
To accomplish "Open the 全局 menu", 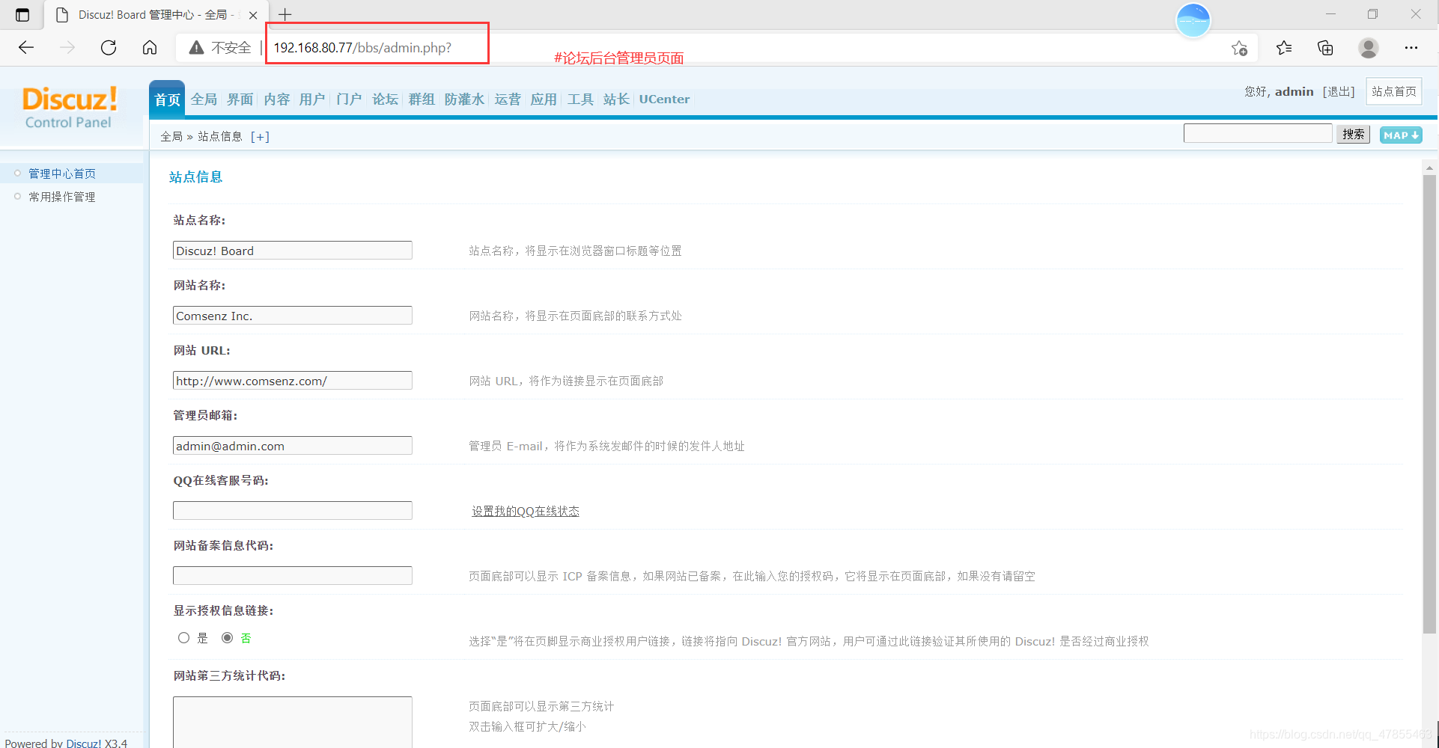I will [x=204, y=99].
